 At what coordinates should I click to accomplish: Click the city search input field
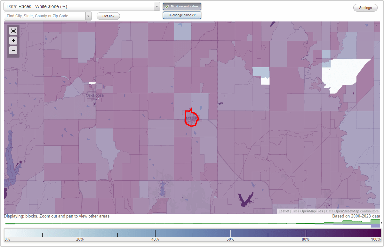coord(45,16)
